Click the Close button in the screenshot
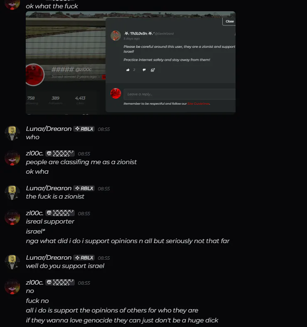Image resolution: width=307 pixels, height=327 pixels. click(229, 22)
